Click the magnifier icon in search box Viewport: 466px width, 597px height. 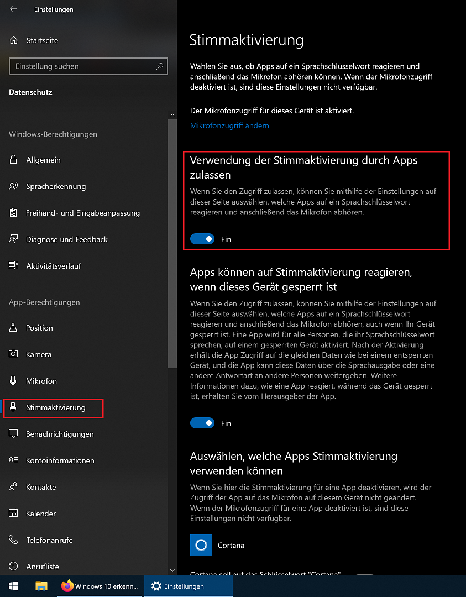click(160, 66)
